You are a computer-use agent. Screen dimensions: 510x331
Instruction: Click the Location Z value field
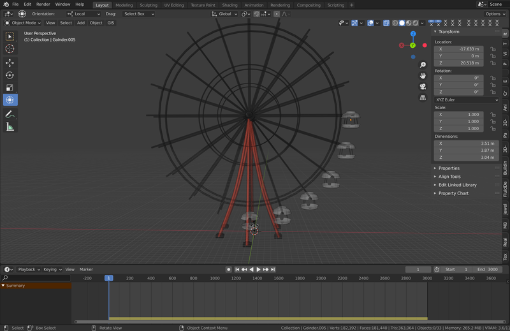pos(458,63)
